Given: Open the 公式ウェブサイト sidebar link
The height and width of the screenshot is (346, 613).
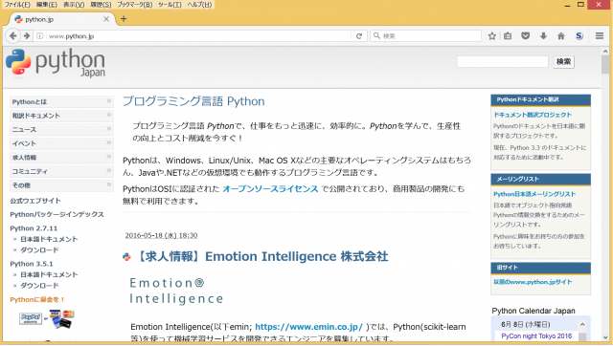Looking at the screenshot, I should 35,201.
